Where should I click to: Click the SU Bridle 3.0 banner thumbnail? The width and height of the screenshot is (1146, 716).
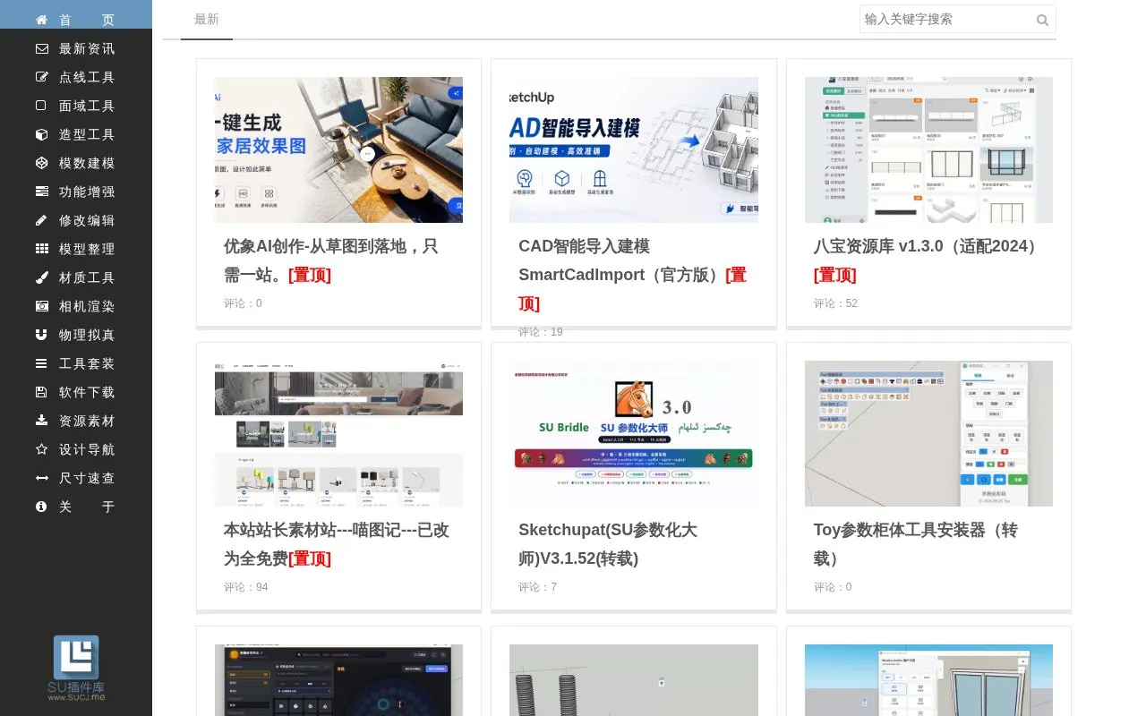(634, 433)
